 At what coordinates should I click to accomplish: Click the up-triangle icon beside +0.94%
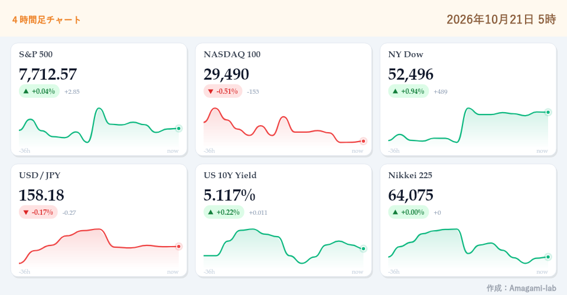coord(396,91)
